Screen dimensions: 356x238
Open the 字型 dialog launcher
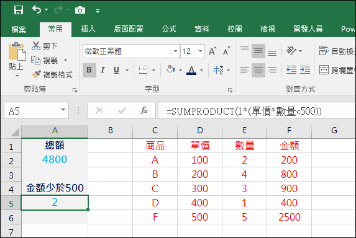230,90
